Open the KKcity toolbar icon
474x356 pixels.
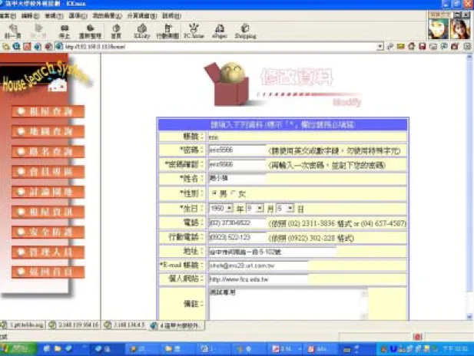click(142, 31)
